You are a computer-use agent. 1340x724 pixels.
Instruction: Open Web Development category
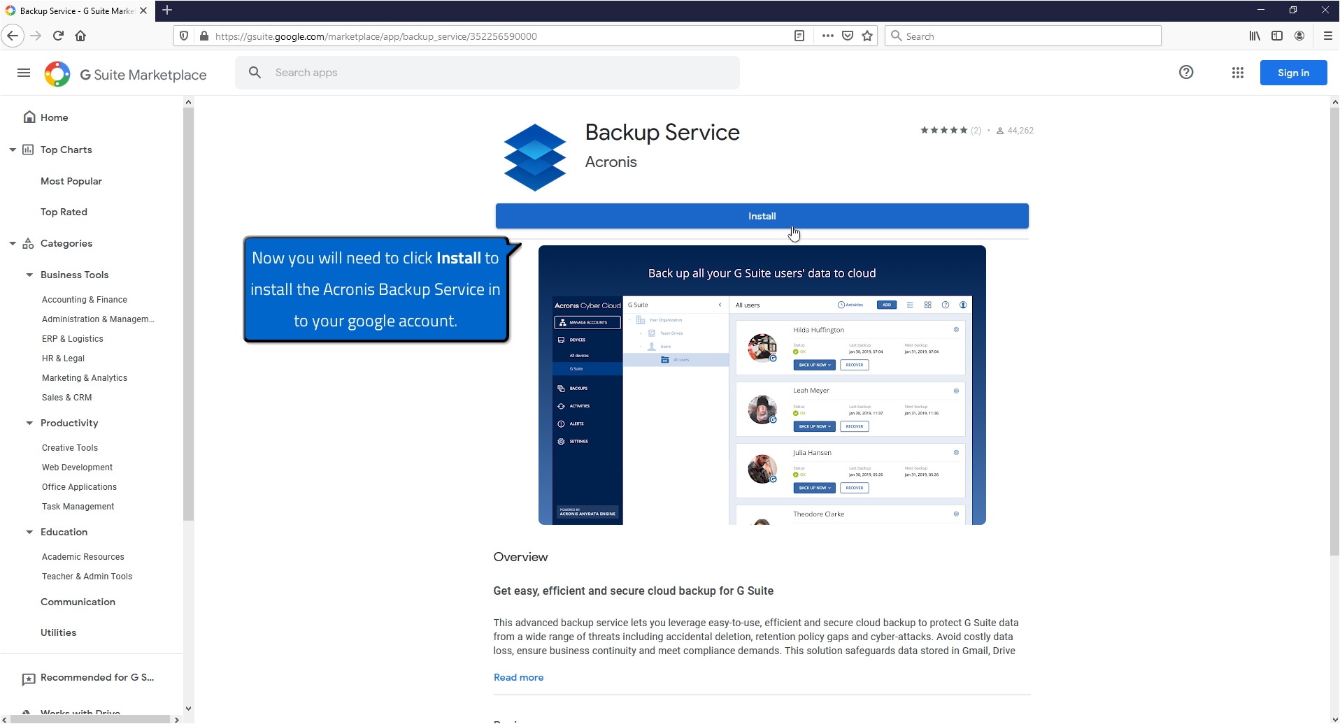pyautogui.click(x=77, y=468)
